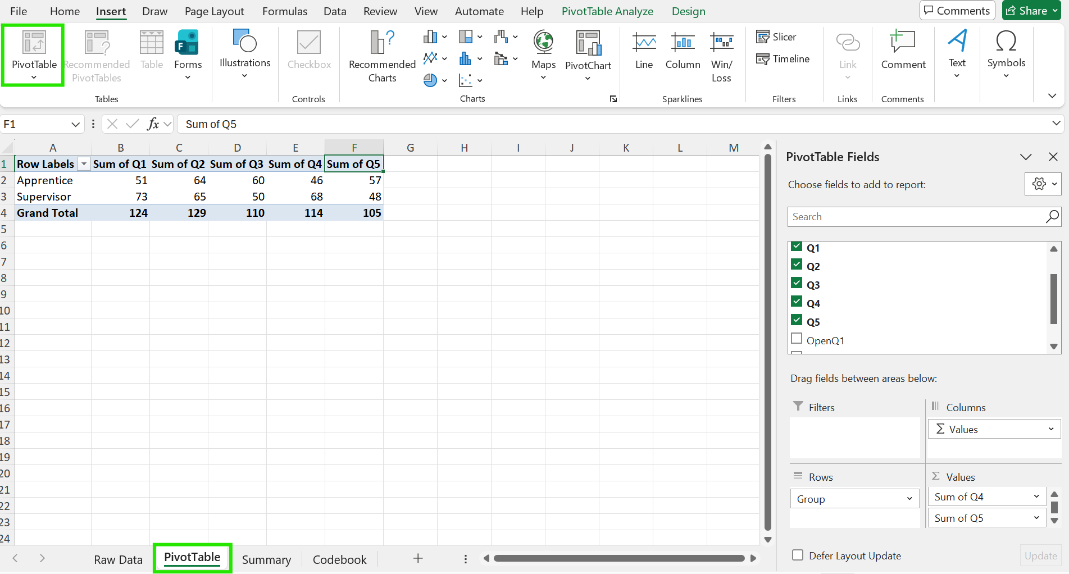Add a new sheet with plus button
The width and height of the screenshot is (1069, 574).
tap(417, 558)
